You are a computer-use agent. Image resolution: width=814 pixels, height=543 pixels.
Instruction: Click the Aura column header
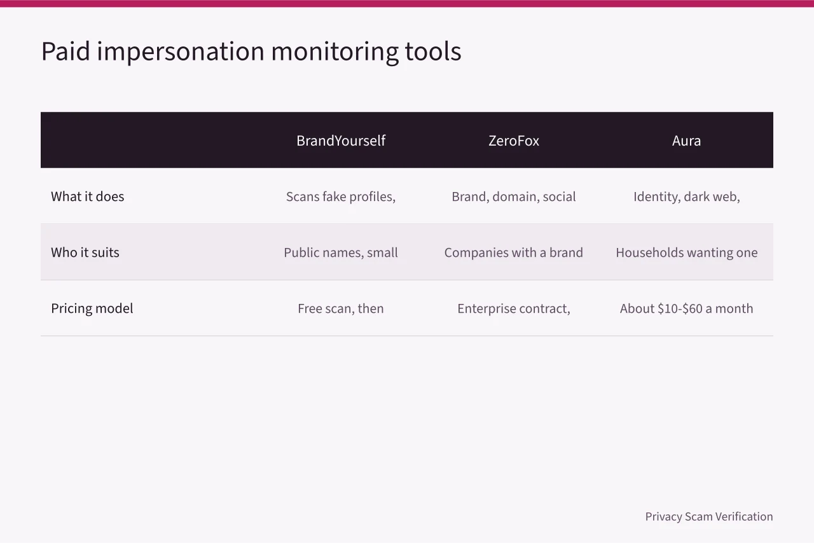(687, 141)
